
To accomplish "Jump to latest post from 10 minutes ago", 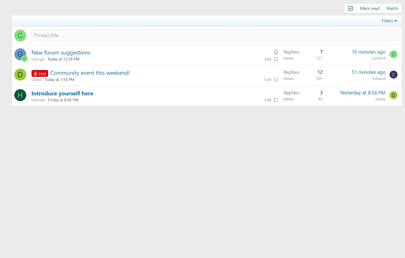I will [368, 52].
